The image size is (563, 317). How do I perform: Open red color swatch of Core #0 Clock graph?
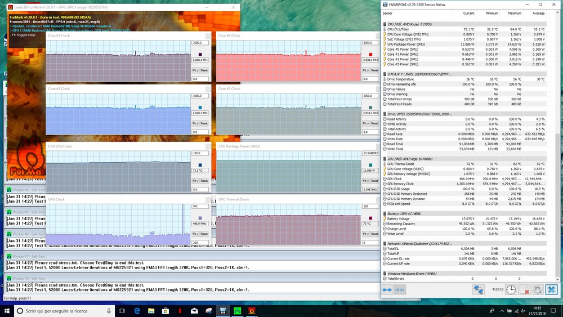pos(370,55)
